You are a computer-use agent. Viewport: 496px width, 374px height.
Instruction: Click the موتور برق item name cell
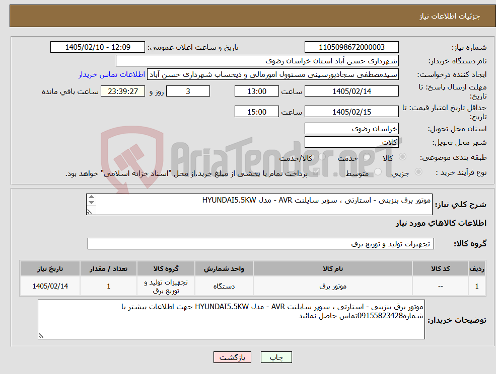pos(333,286)
